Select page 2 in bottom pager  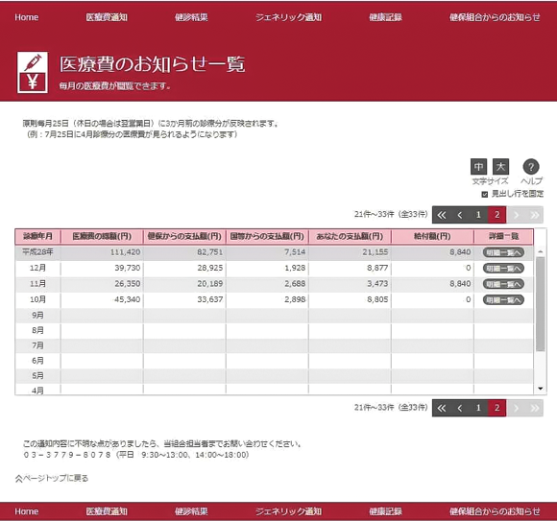coord(496,408)
